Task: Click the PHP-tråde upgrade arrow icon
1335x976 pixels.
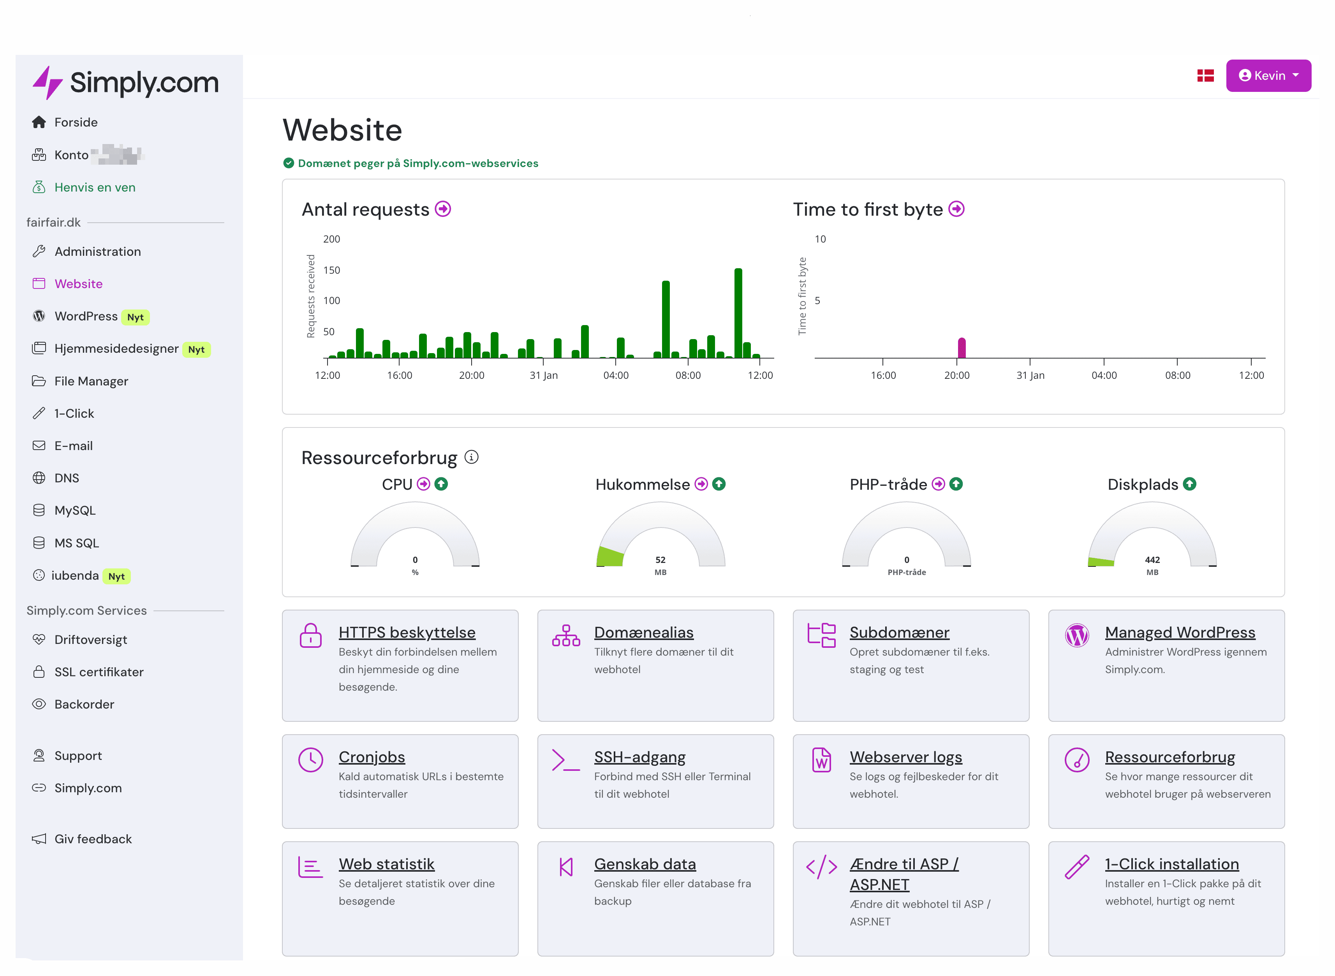Action: pos(956,484)
